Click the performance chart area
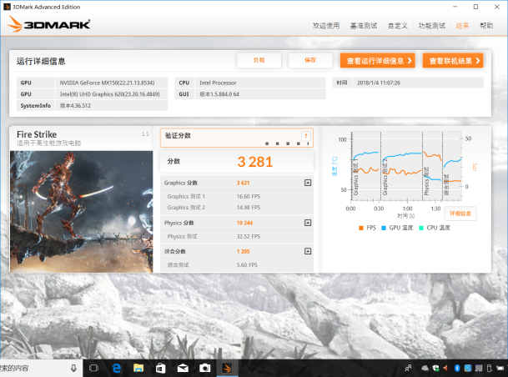This screenshot has height=377, width=508. pyautogui.click(x=406, y=166)
